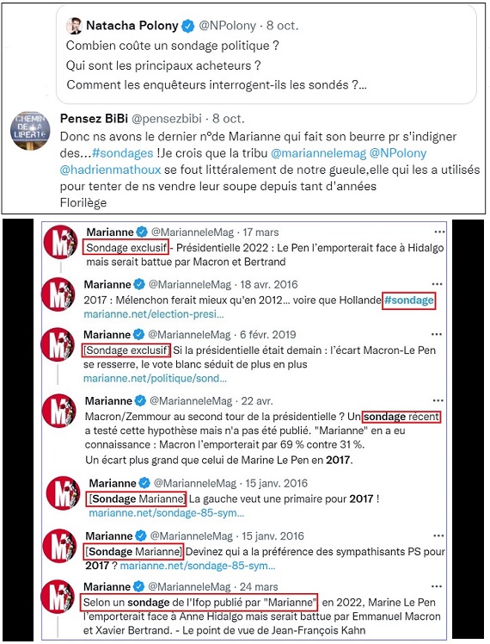Open more options on the 18 avr. 2016 tweet

(x=437, y=284)
